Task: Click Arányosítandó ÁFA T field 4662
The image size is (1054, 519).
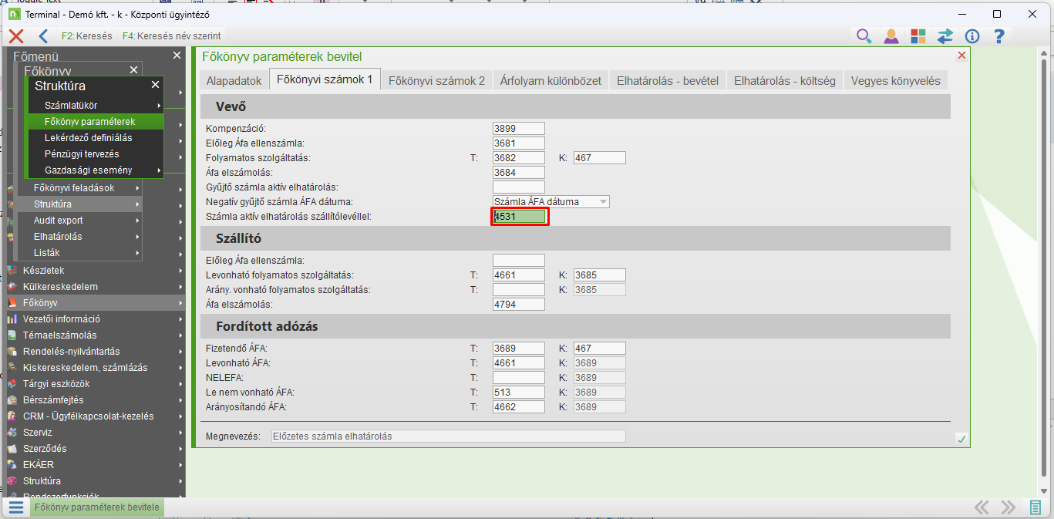Action: pos(519,406)
